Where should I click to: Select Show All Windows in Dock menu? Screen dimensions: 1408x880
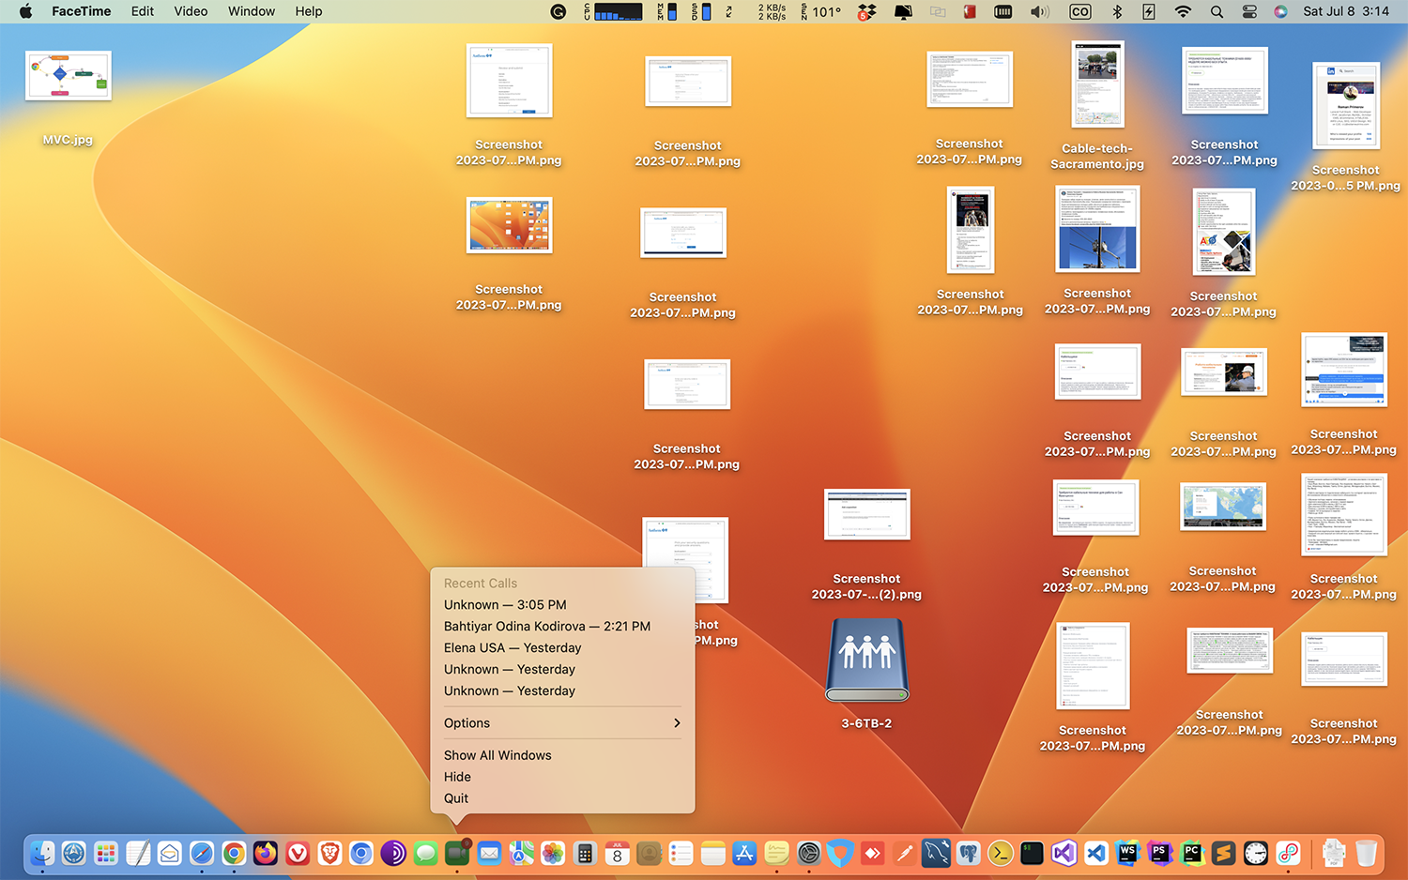[497, 755]
